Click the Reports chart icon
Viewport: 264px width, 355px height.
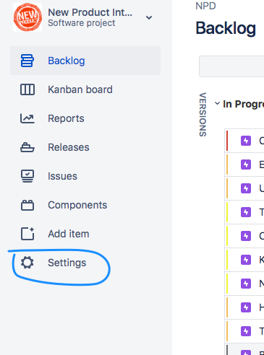coord(27,118)
